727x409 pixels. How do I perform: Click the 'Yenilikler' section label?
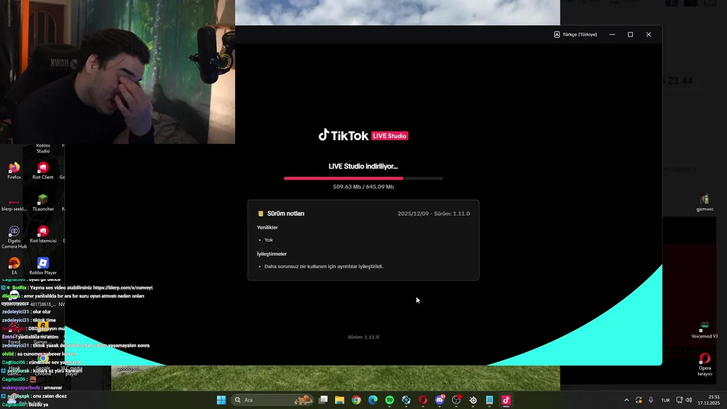[268, 227]
